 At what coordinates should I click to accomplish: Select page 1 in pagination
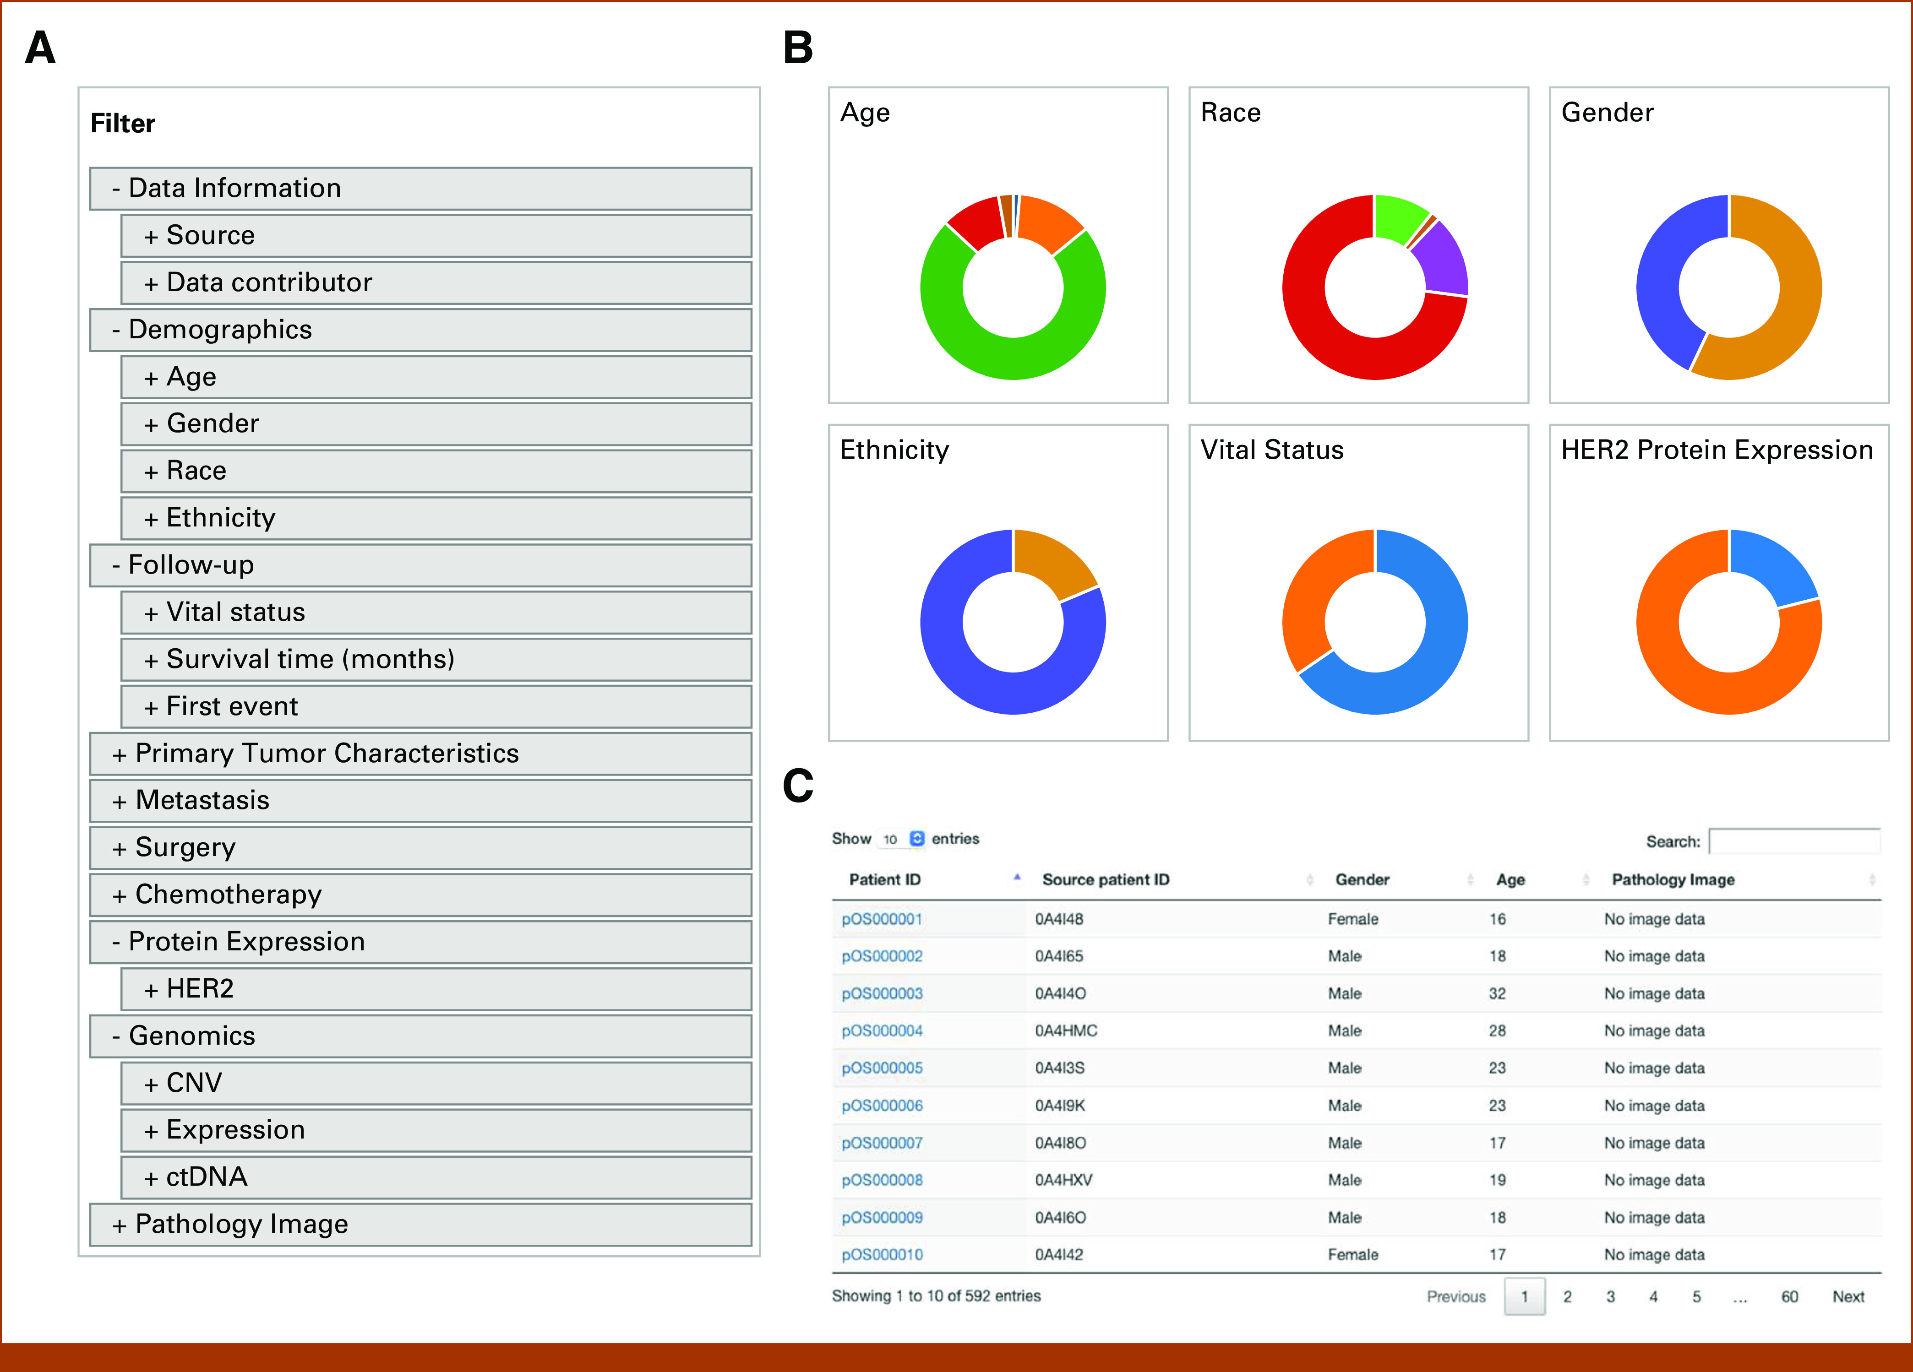[x=1525, y=1297]
